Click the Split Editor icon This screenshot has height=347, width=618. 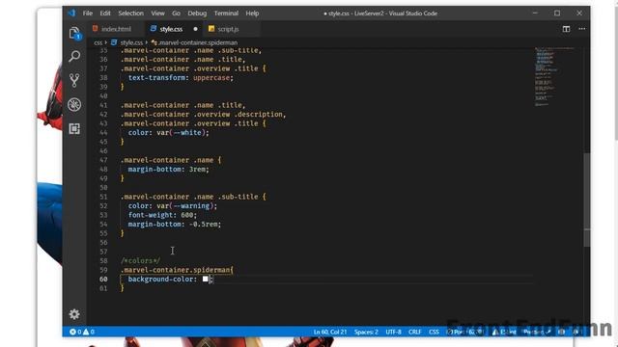click(566, 29)
